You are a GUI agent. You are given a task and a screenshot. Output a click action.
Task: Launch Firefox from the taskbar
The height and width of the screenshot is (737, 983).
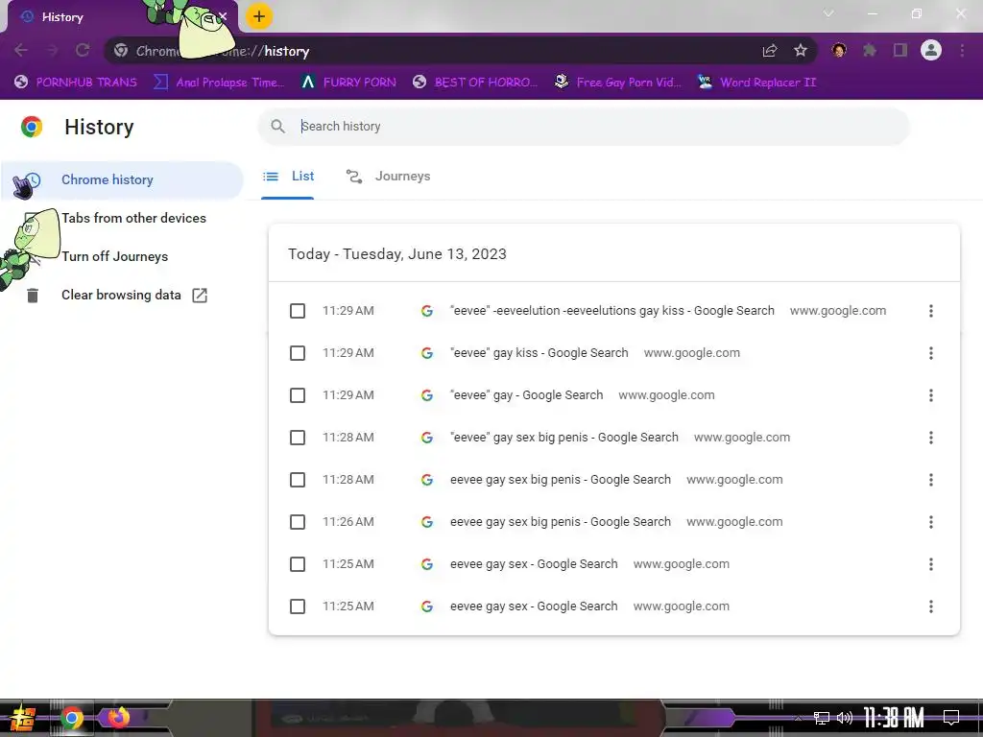118,717
